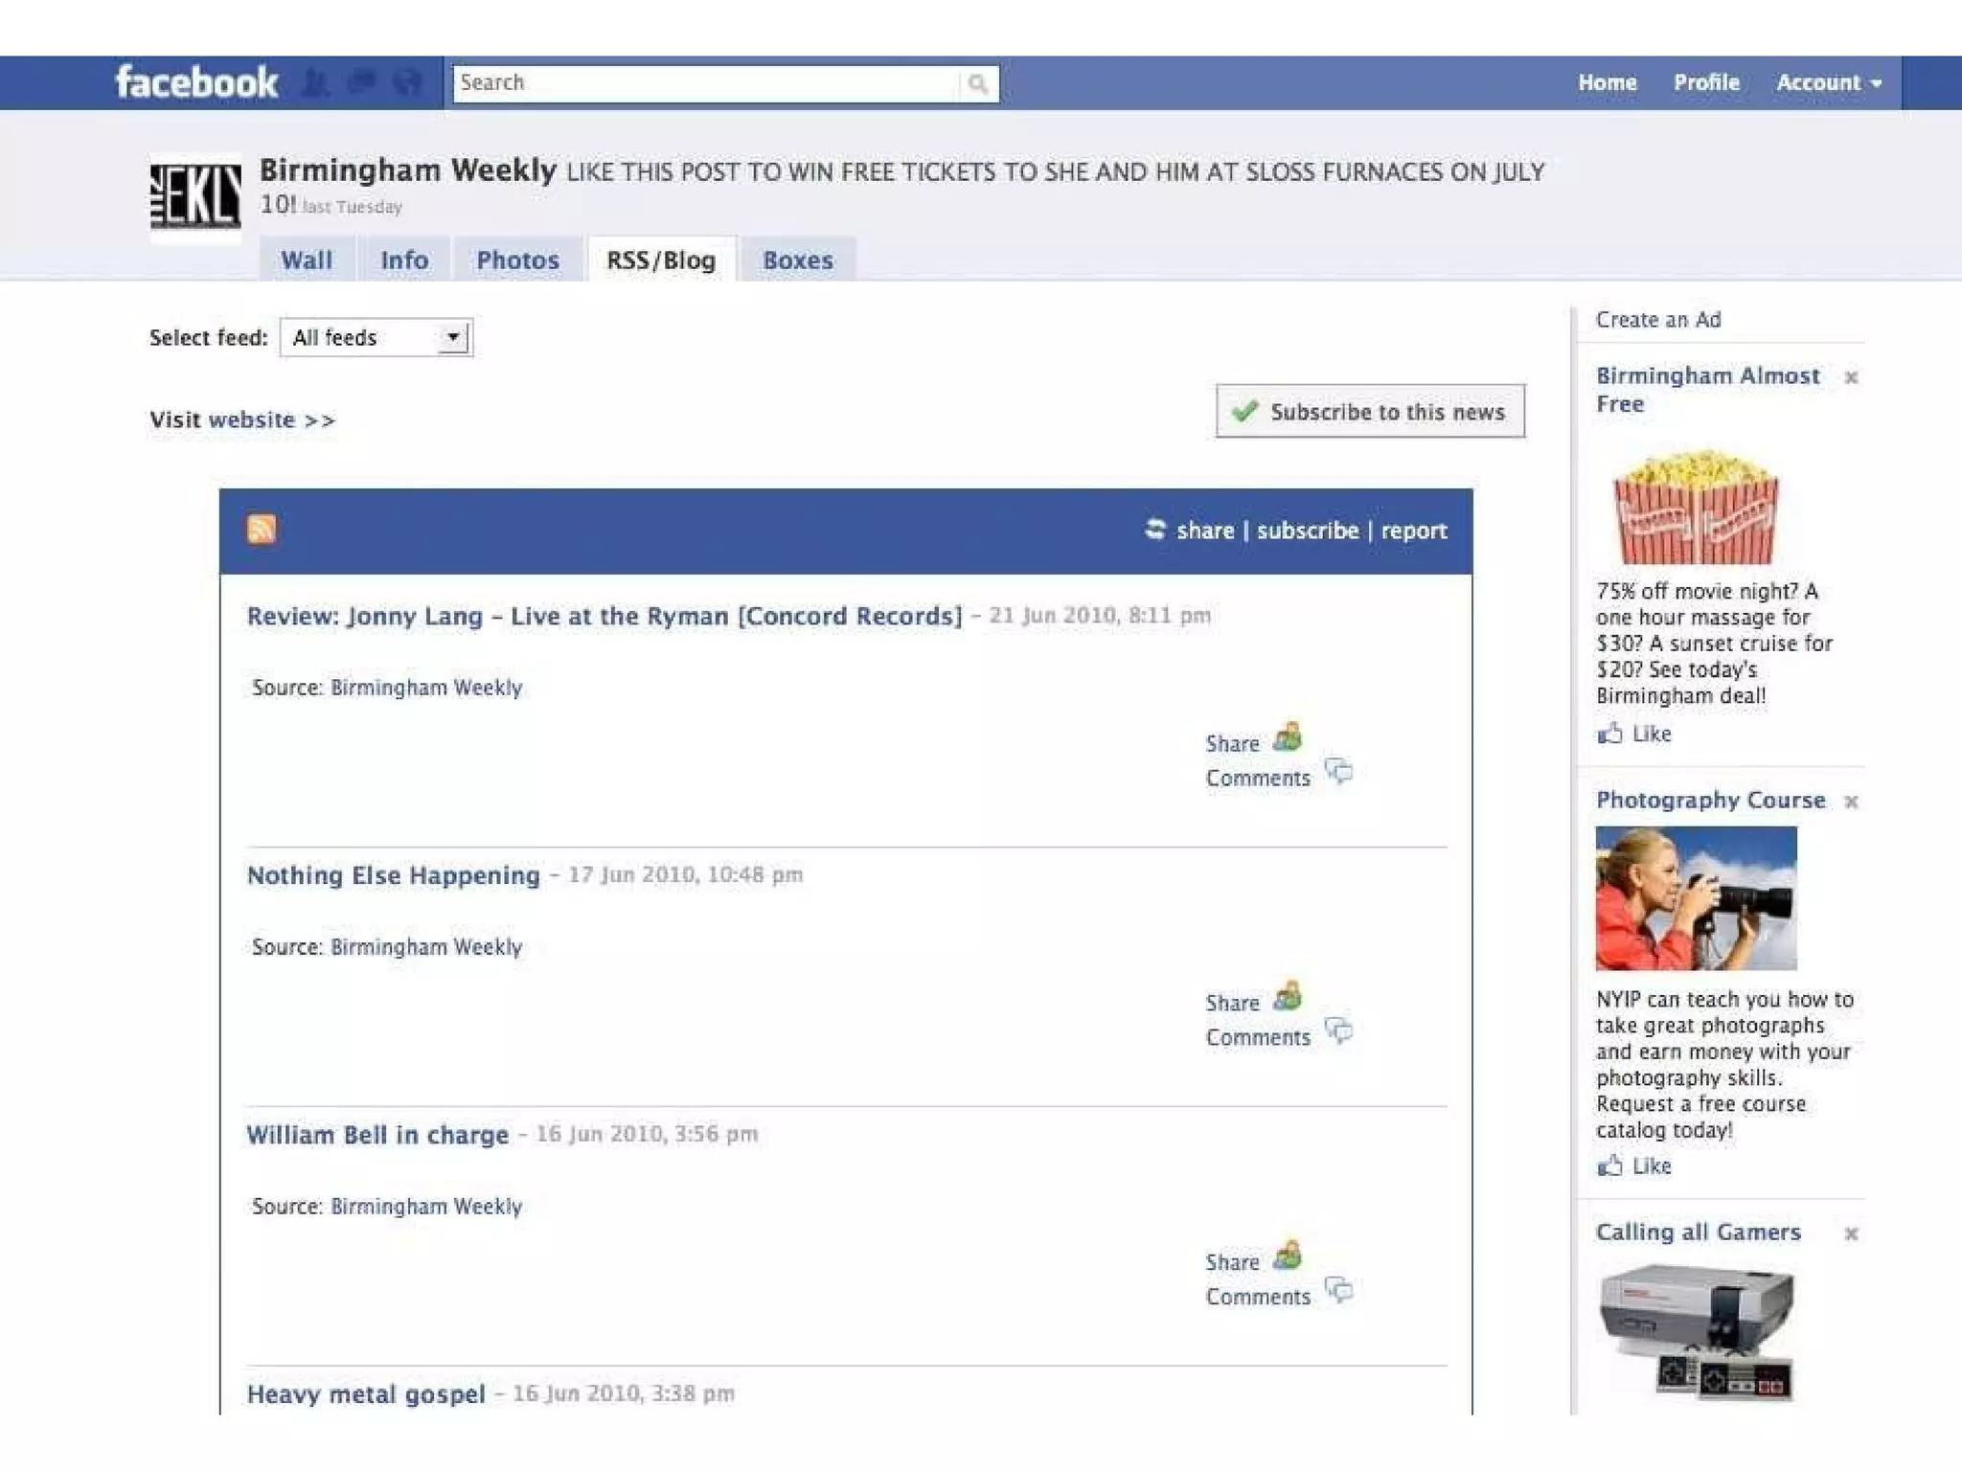Image resolution: width=1962 pixels, height=1471 pixels.
Task: Dismiss the Photography Course ad
Action: pyautogui.click(x=1851, y=802)
